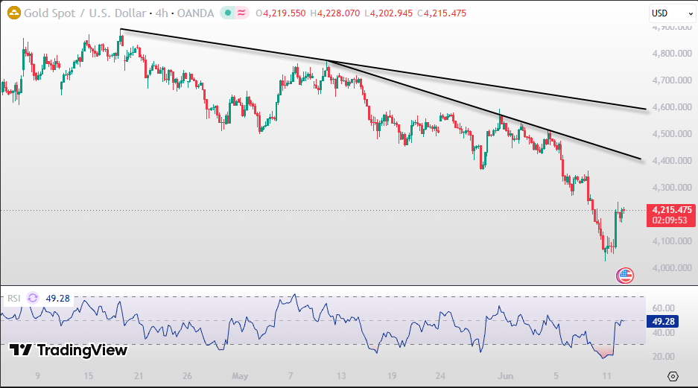Click the red oversold shaded RSI area
698x388 pixels.
coord(606,352)
